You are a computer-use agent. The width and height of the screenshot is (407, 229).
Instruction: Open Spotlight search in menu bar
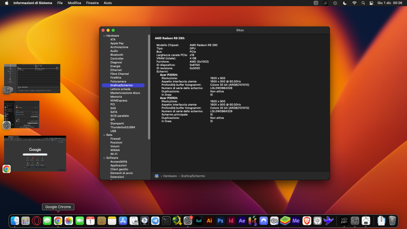coord(363,3)
